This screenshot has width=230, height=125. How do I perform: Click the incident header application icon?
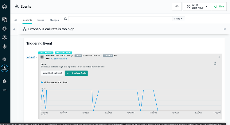coord(24,29)
